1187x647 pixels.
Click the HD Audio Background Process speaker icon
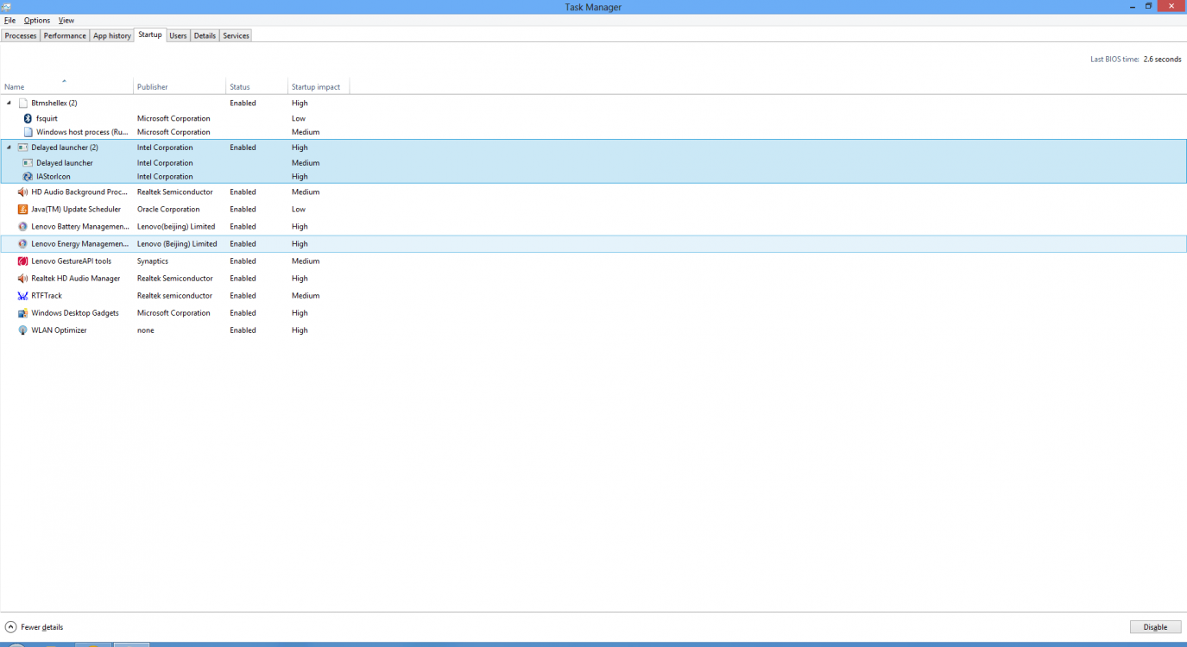click(22, 192)
